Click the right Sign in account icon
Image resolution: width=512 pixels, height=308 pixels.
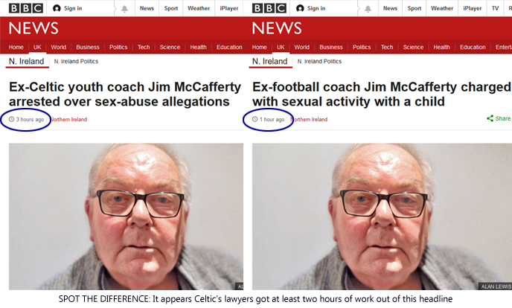(300, 8)
